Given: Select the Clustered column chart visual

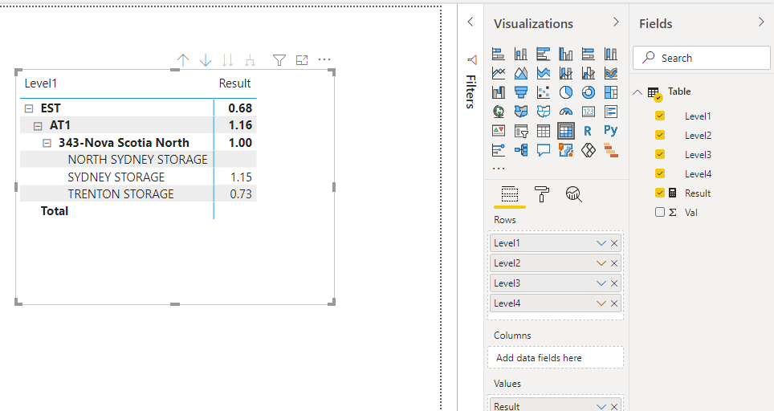Looking at the screenshot, I should [x=566, y=54].
